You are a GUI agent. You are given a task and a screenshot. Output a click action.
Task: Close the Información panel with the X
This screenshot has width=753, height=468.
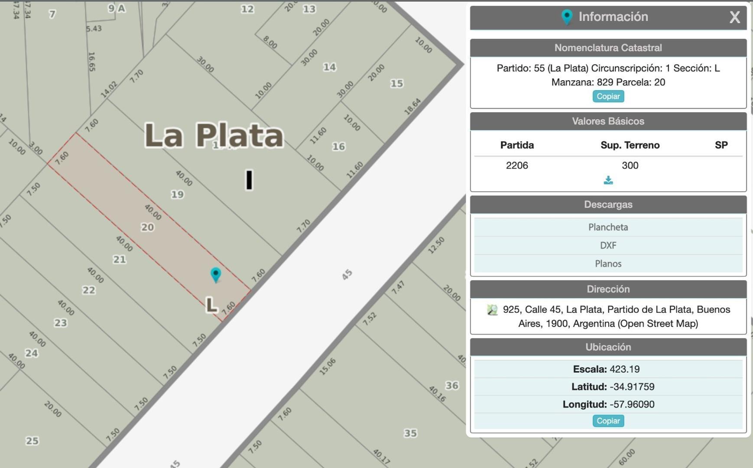point(734,17)
